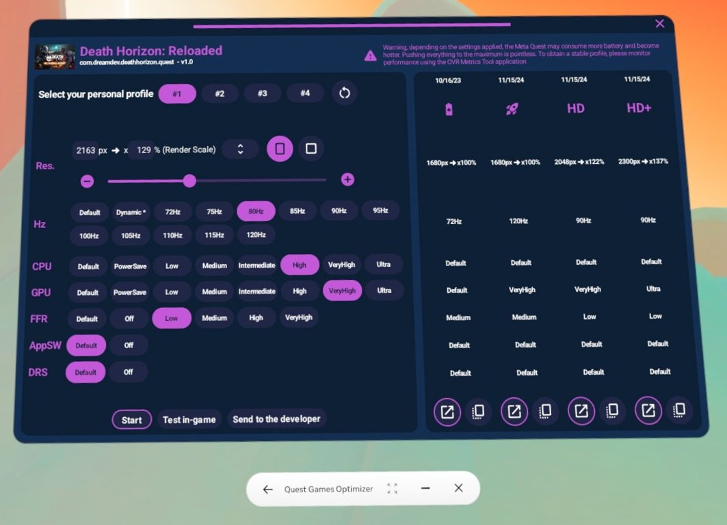Set FFR to Medium
This screenshot has height=525, width=727.
[214, 318]
